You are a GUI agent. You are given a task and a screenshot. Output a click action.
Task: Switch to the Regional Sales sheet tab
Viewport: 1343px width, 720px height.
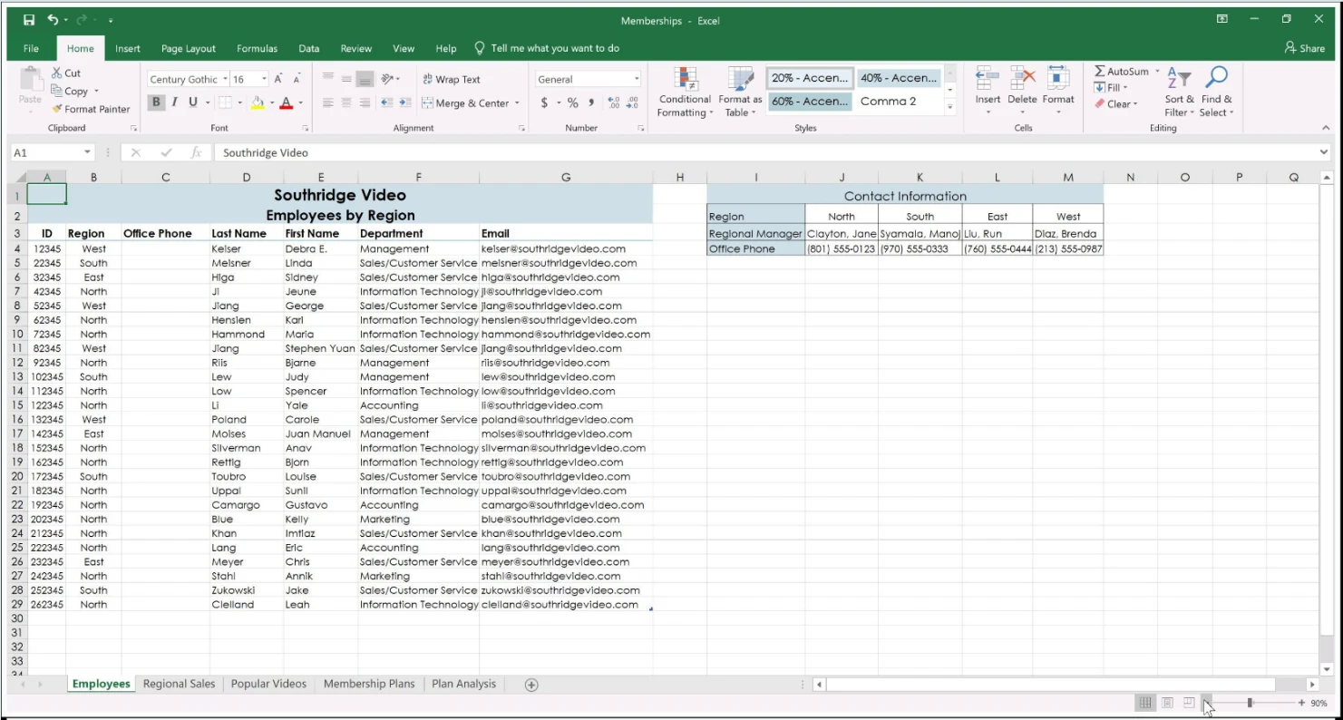pos(179,684)
